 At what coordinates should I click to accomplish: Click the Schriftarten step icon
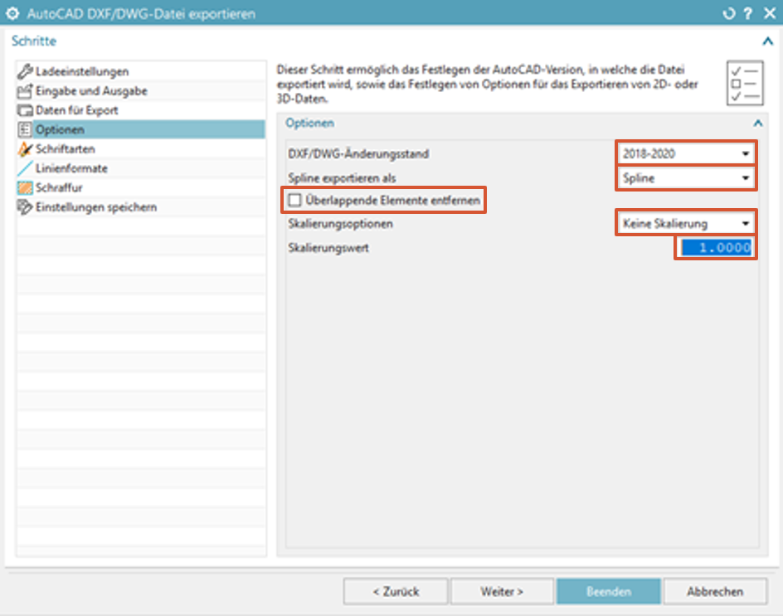pos(25,149)
